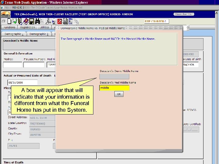Click the floppy disk save icon

coord(32,21)
